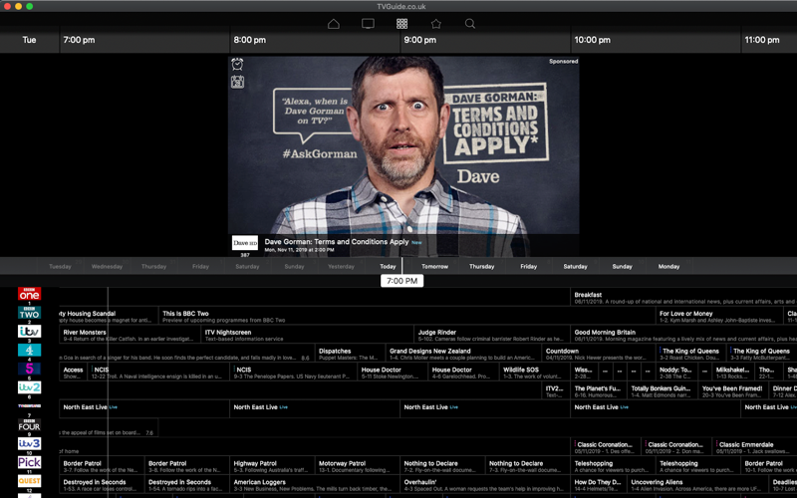Open North East Live at 9:00 pm

tap(485, 410)
